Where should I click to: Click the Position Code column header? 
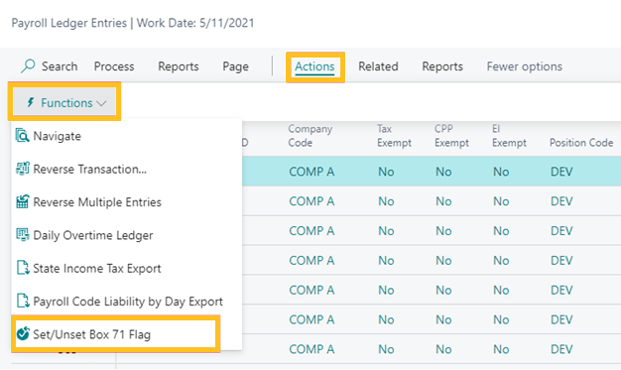[581, 143]
